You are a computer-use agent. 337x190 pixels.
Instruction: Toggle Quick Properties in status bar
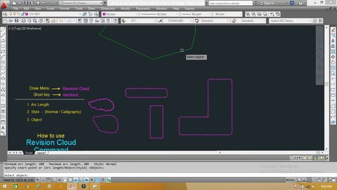[103, 180]
